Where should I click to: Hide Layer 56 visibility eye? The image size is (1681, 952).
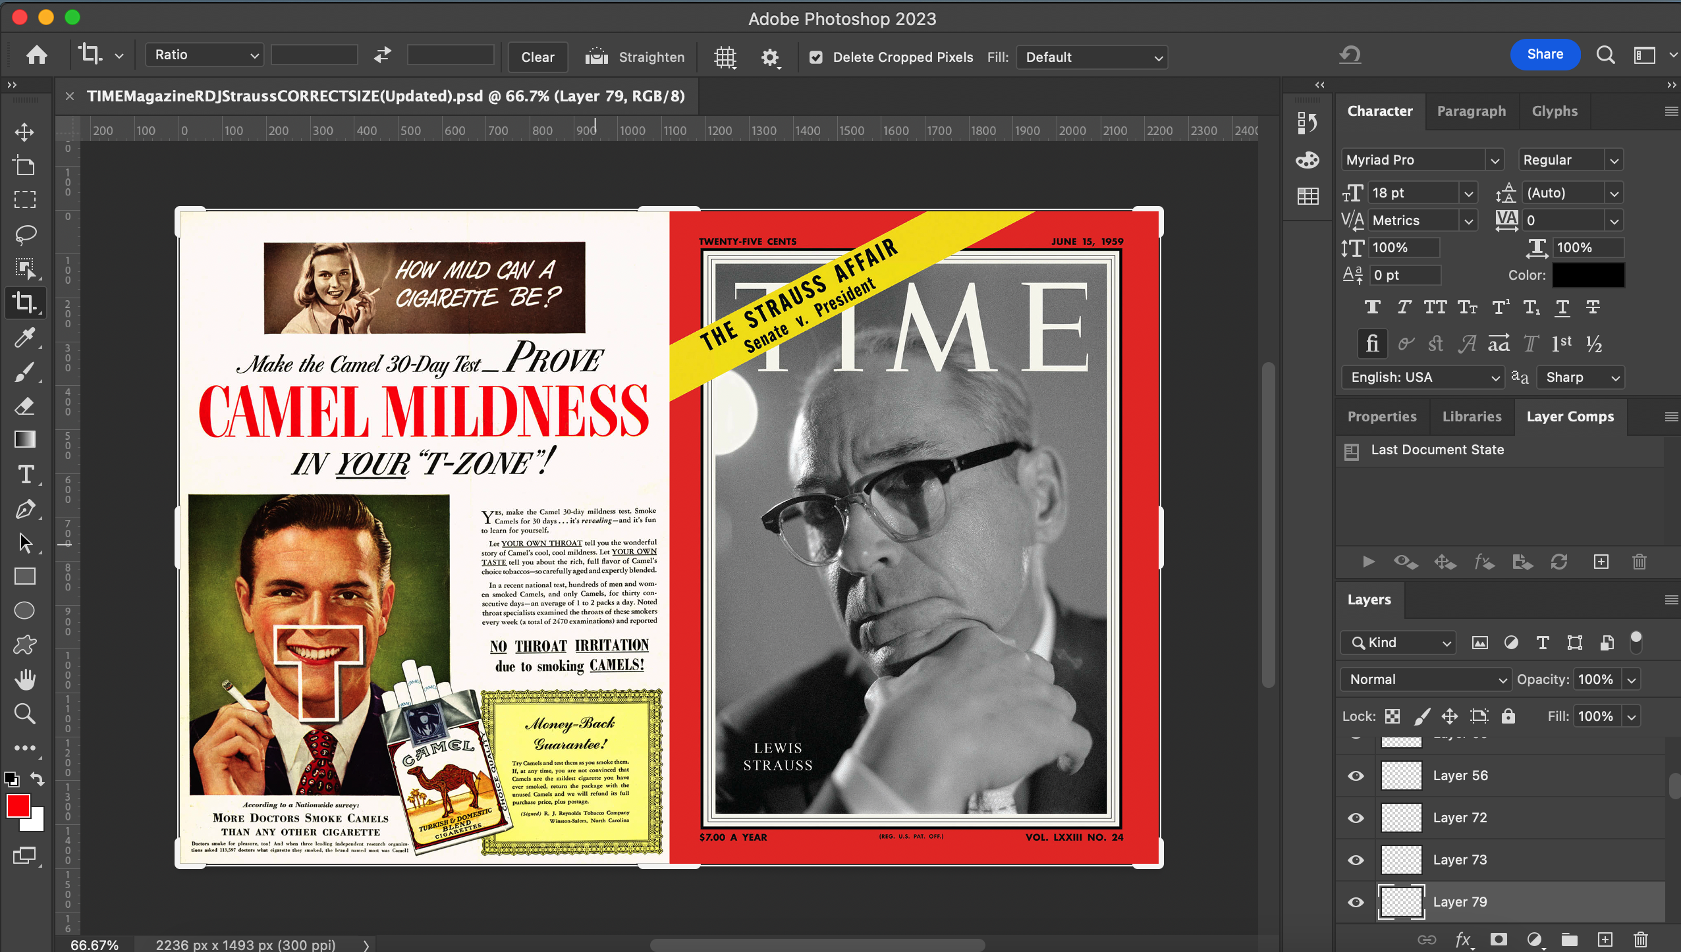tap(1356, 776)
